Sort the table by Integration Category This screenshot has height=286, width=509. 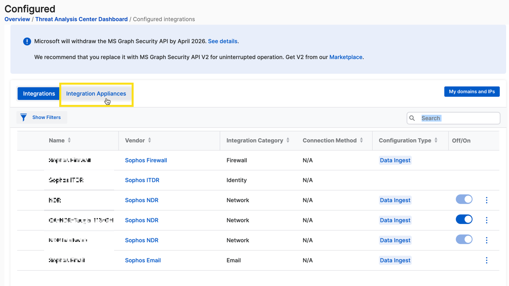[288, 140]
